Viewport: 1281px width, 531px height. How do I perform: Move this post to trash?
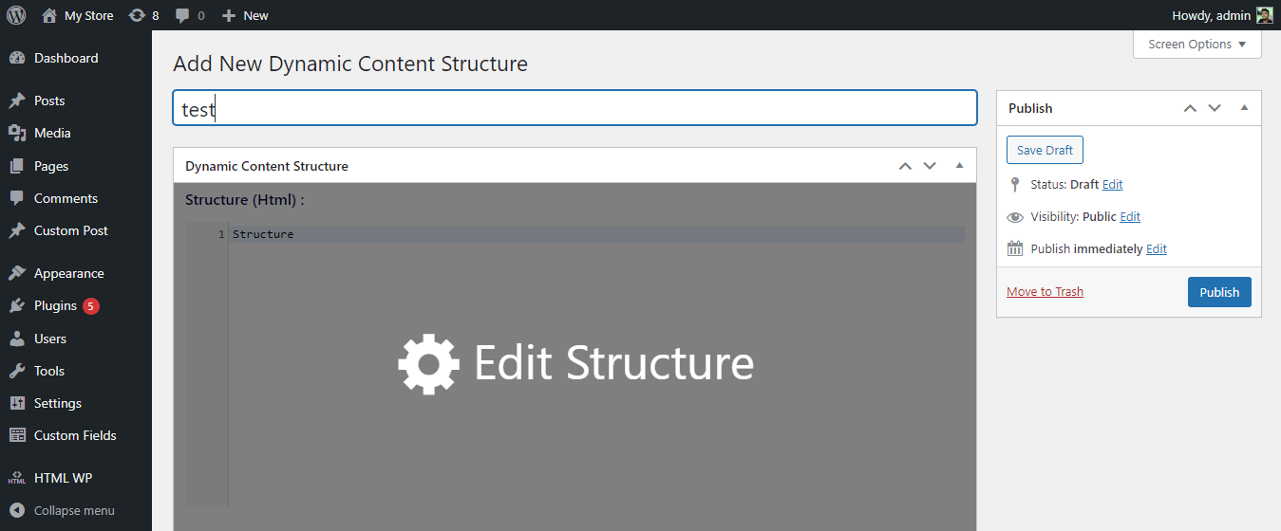point(1045,291)
